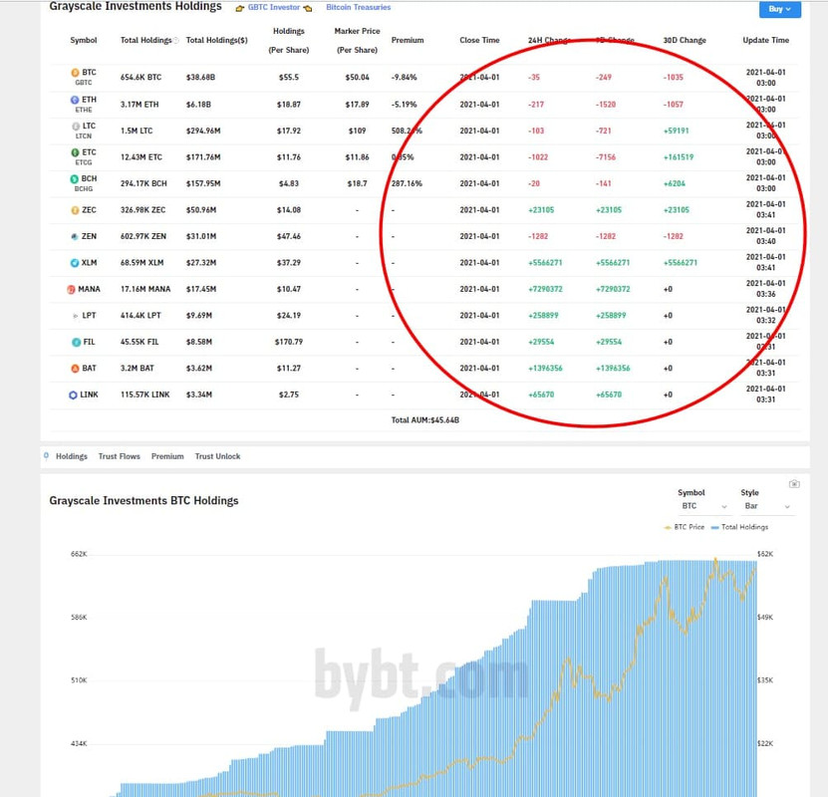Open the Buy dropdown button
Screen dimensions: 828x797
[780, 9]
